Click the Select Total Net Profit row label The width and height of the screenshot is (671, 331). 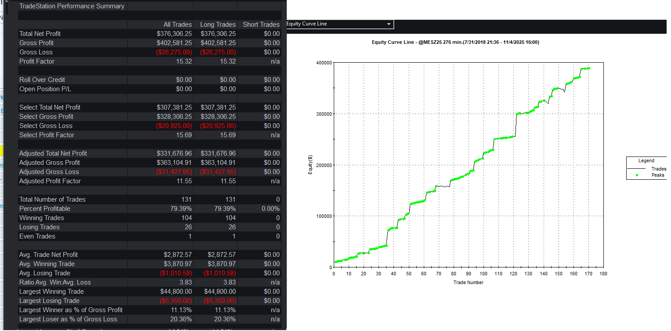50,107
